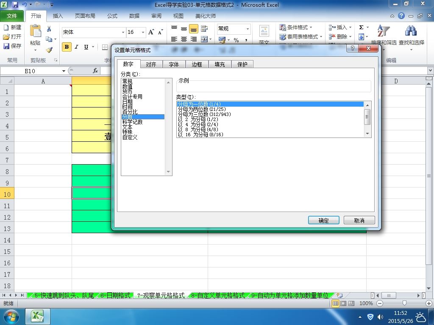Image resolution: width=434 pixels, height=325 pixels.
Task: Toggle center horizontal text alignment
Action: pyautogui.click(x=184, y=39)
